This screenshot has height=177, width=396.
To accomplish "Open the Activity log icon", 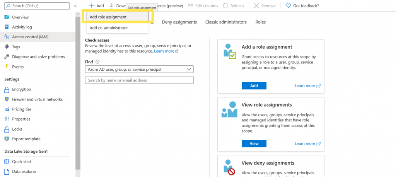I will click(7, 27).
